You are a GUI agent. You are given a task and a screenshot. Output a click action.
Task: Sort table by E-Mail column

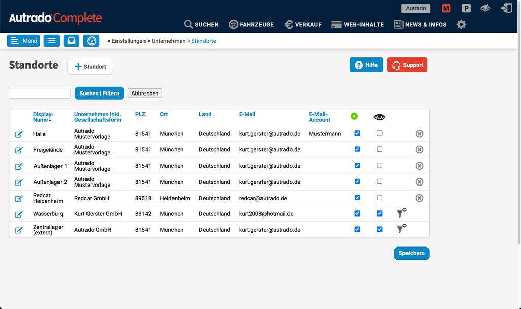(x=247, y=114)
